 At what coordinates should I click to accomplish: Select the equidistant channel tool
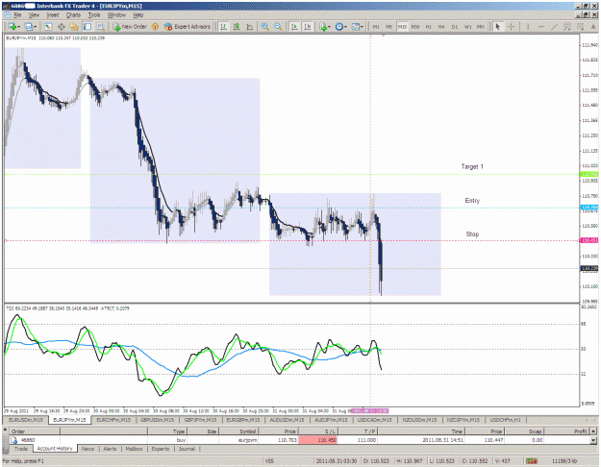tap(567, 27)
